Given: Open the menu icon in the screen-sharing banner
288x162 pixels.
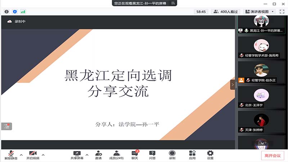Looking at the screenshot, I should tap(173, 3).
